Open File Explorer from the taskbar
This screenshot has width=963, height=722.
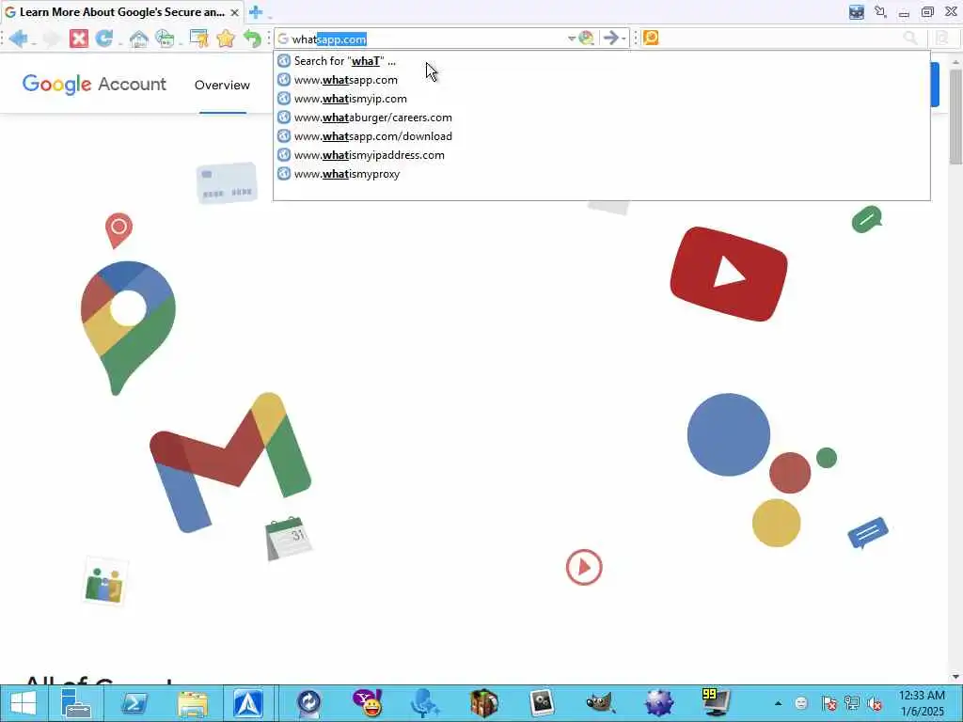pyautogui.click(x=192, y=703)
